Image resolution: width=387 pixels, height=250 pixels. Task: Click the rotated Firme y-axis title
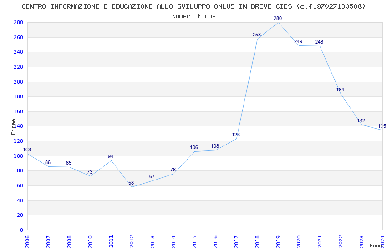13,126
